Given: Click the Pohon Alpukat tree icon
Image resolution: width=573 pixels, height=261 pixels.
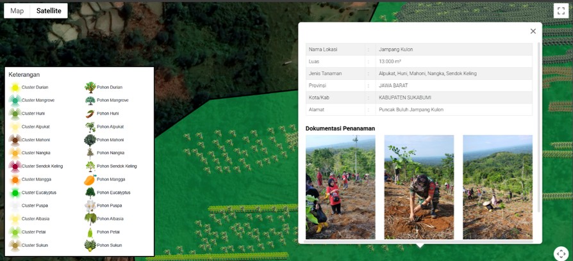Looking at the screenshot, I should pyautogui.click(x=90, y=127).
